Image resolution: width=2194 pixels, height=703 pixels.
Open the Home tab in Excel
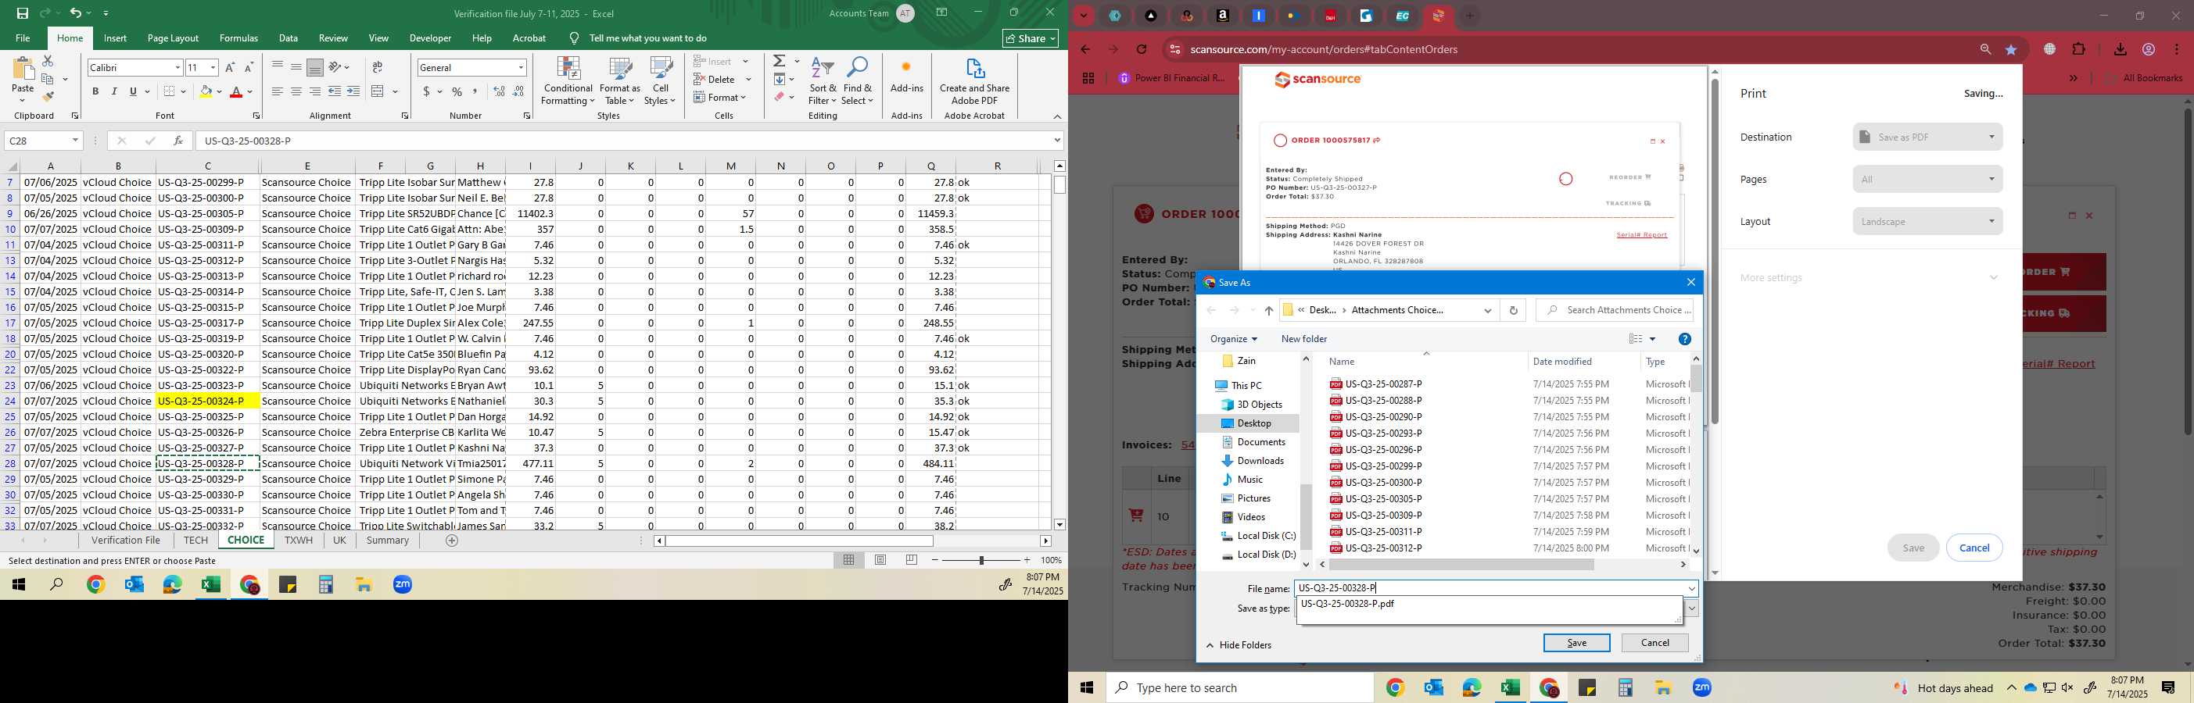(70, 38)
